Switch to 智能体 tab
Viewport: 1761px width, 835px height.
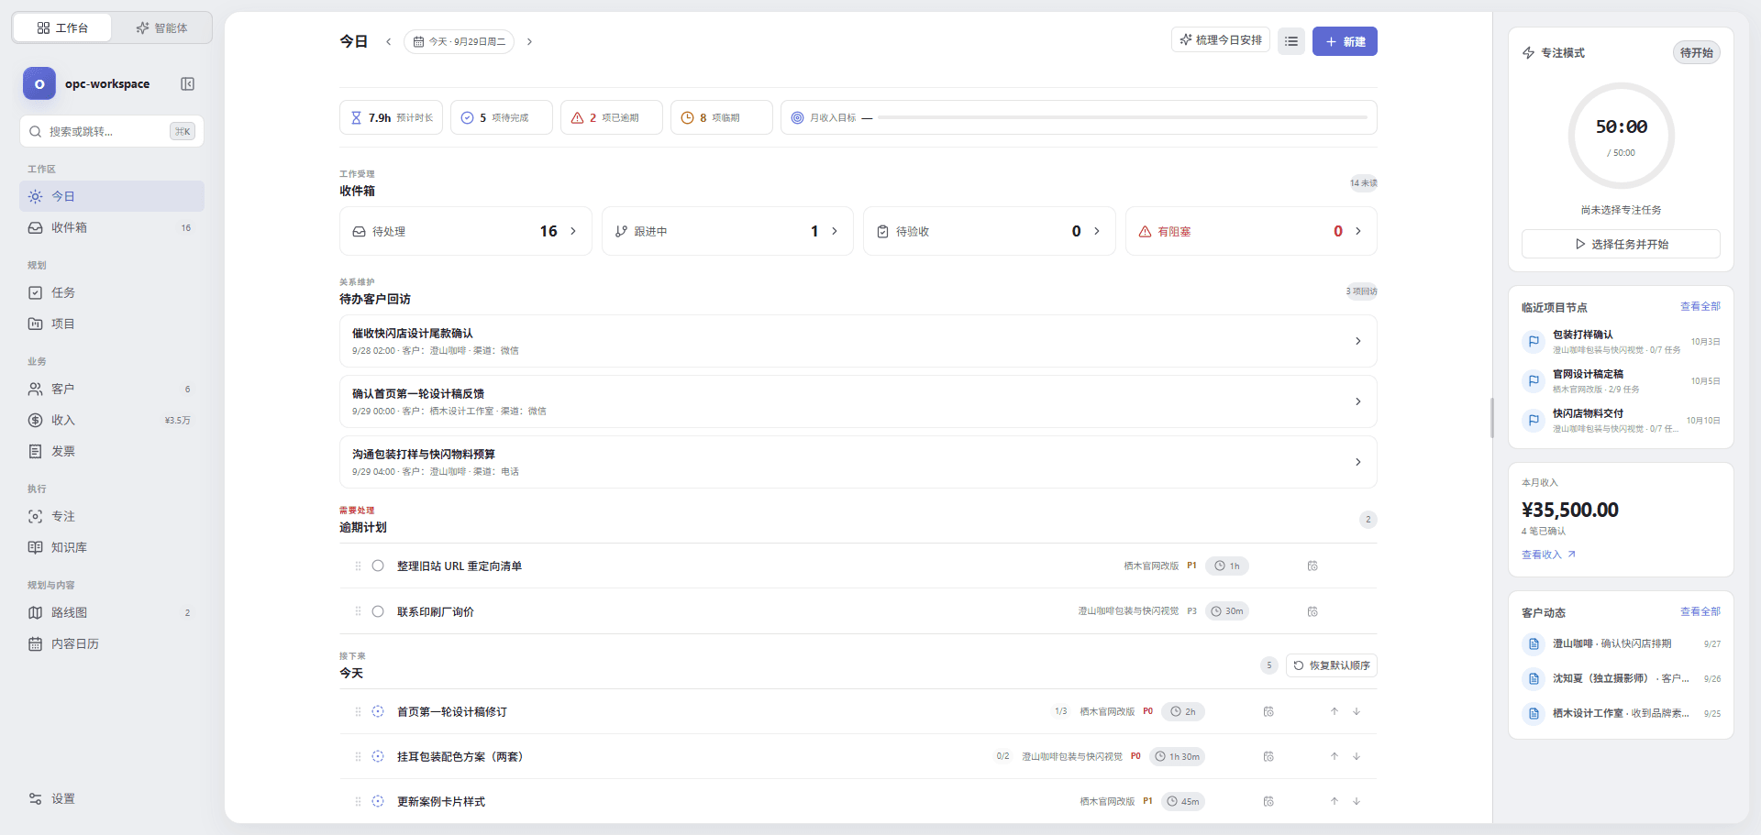coord(161,27)
